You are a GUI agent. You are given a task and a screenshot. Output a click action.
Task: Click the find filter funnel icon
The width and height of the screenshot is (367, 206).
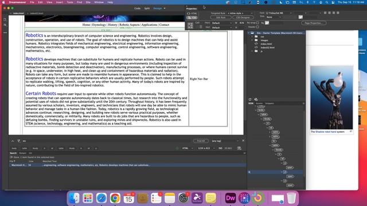click(x=18, y=141)
